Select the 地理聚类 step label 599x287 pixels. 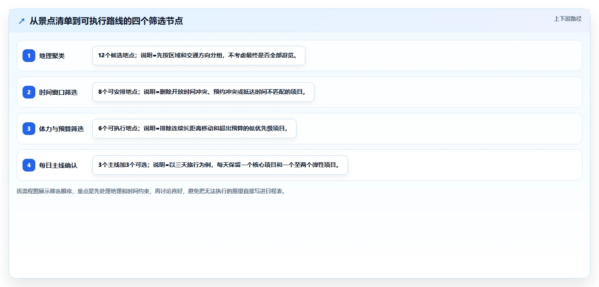tap(52, 56)
